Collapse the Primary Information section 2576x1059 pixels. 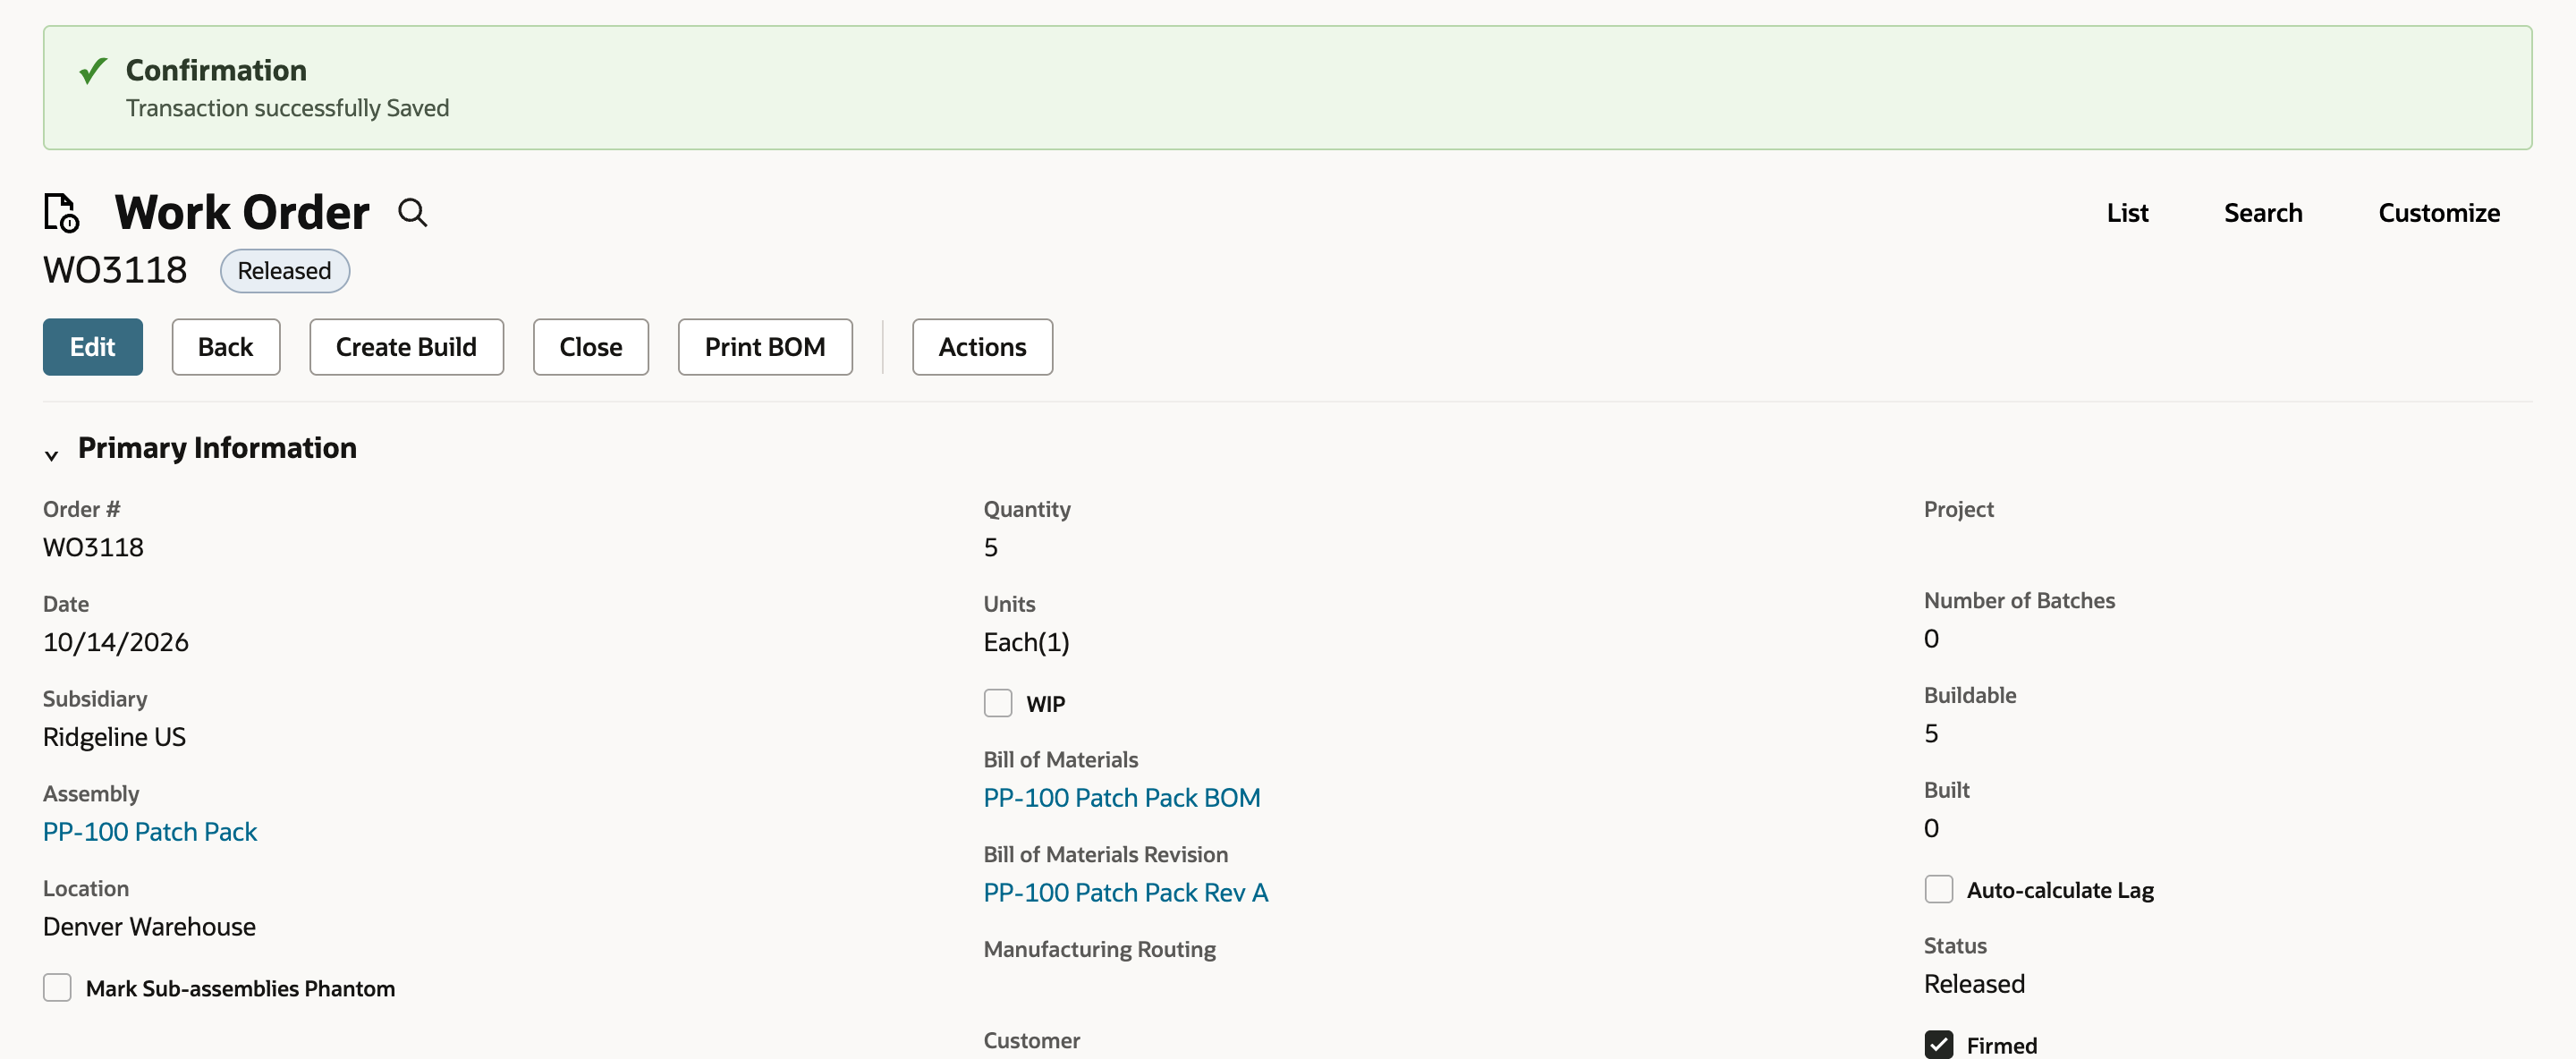(x=52, y=455)
